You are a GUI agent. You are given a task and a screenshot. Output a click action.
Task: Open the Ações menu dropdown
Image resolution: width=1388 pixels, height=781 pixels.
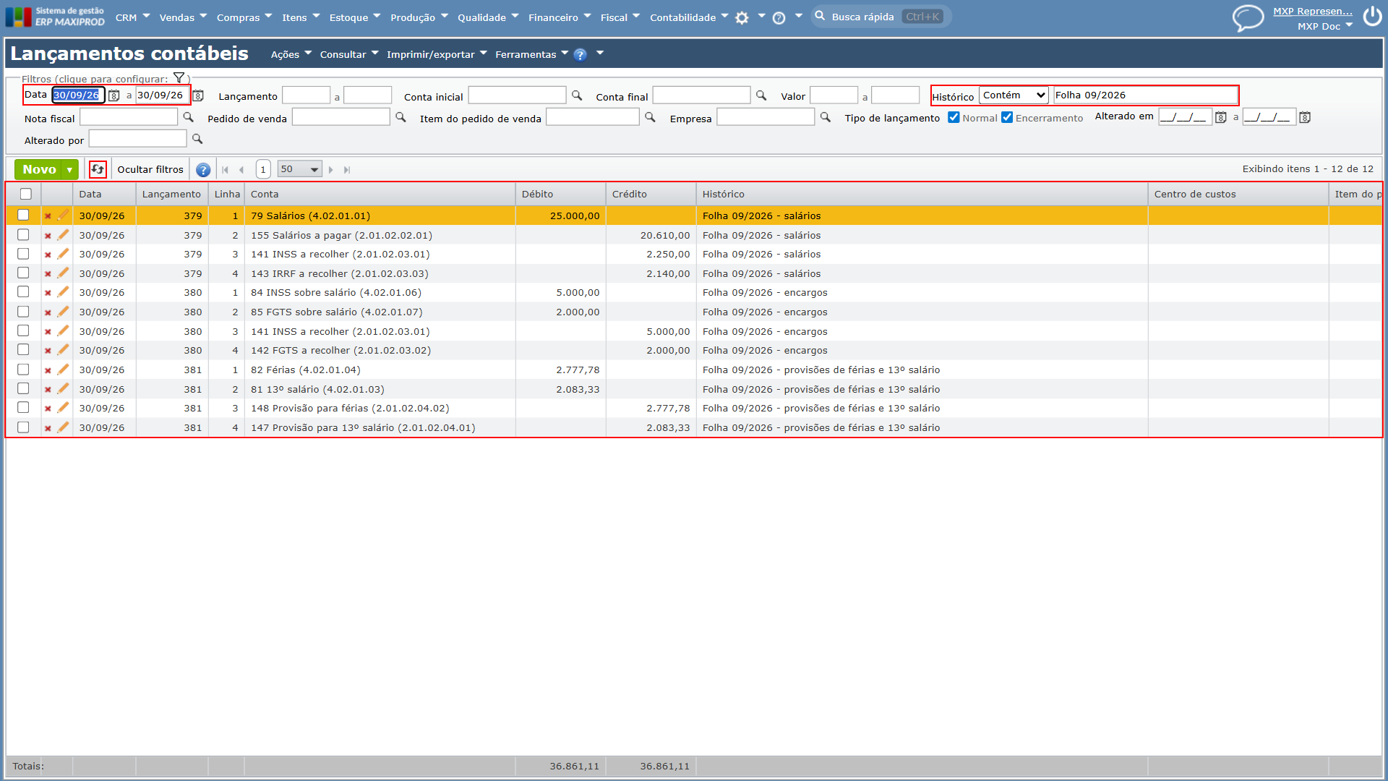[291, 54]
